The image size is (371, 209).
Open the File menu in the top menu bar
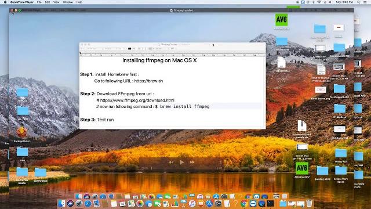tap(39, 2)
